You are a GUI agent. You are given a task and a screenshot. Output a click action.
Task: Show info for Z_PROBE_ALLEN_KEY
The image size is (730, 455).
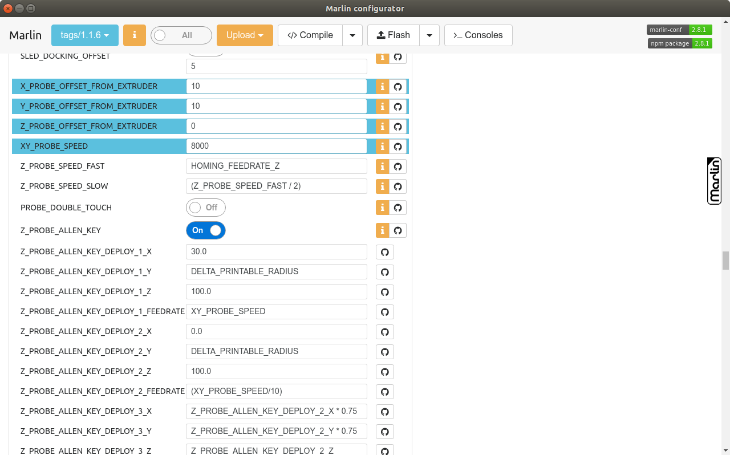point(383,230)
